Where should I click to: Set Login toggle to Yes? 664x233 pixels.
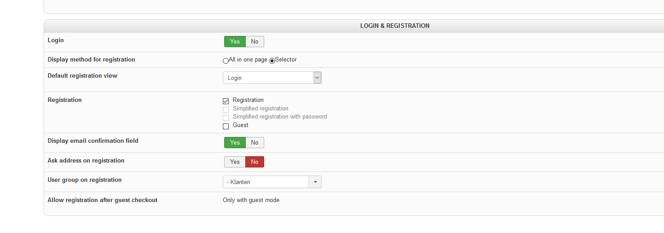pyautogui.click(x=235, y=42)
